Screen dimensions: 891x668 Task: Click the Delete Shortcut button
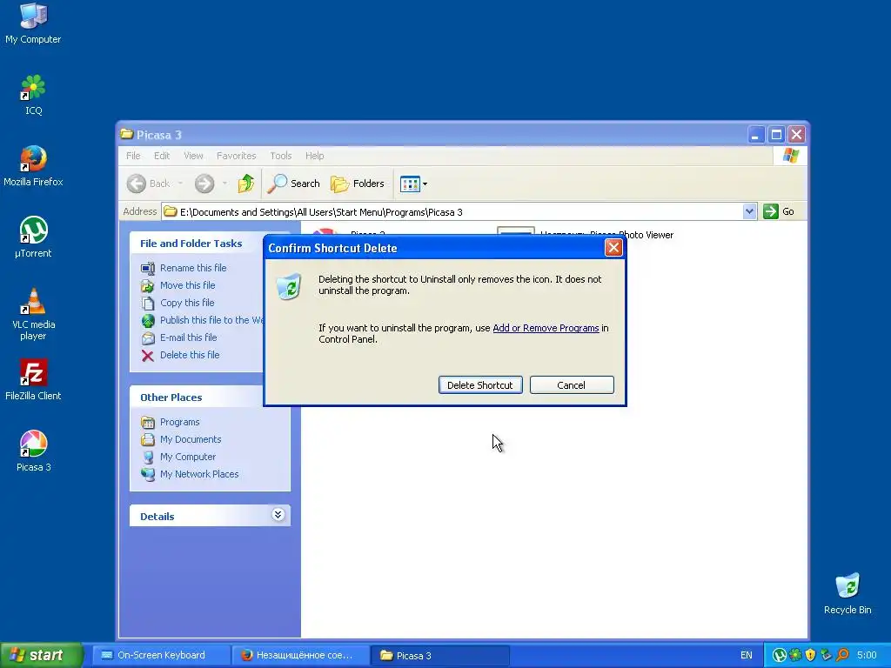(x=480, y=385)
